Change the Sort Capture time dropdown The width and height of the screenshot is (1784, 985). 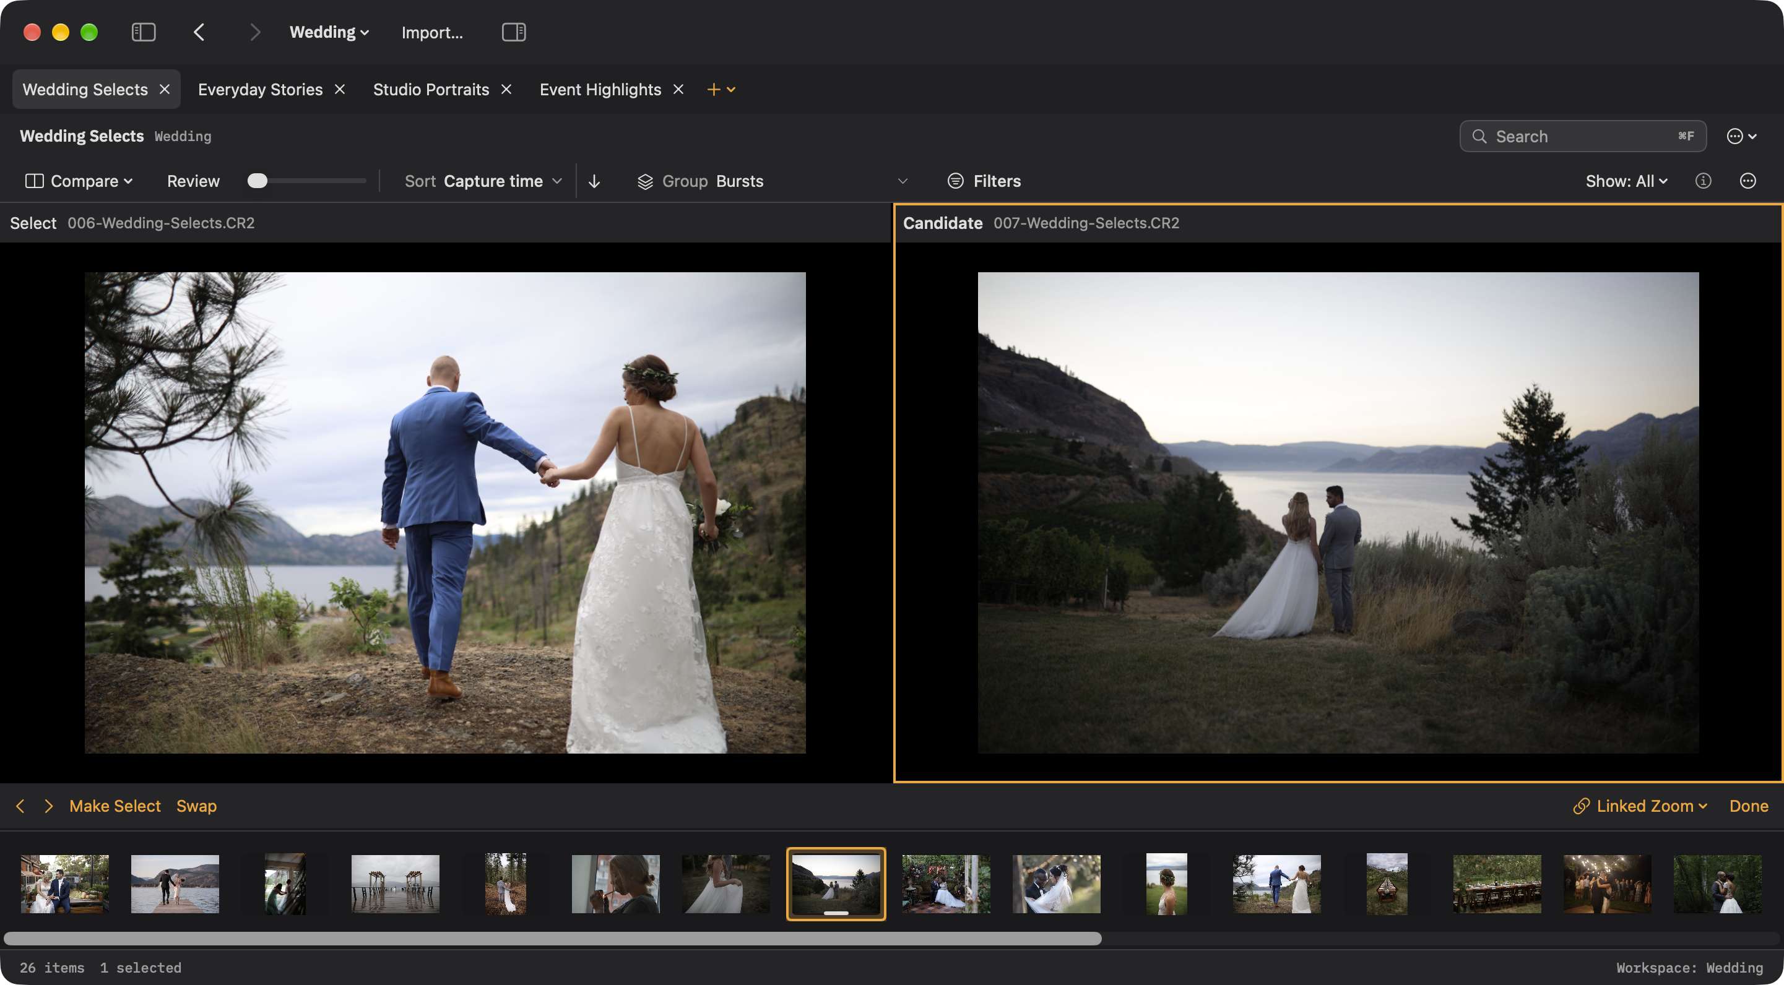pos(483,181)
